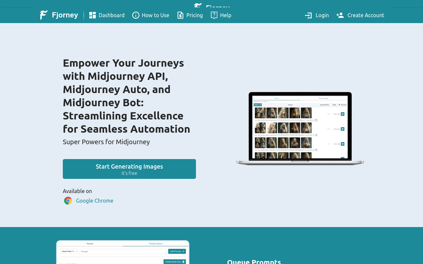Click the 'Empower Your Journeys' main heading

[127, 96]
